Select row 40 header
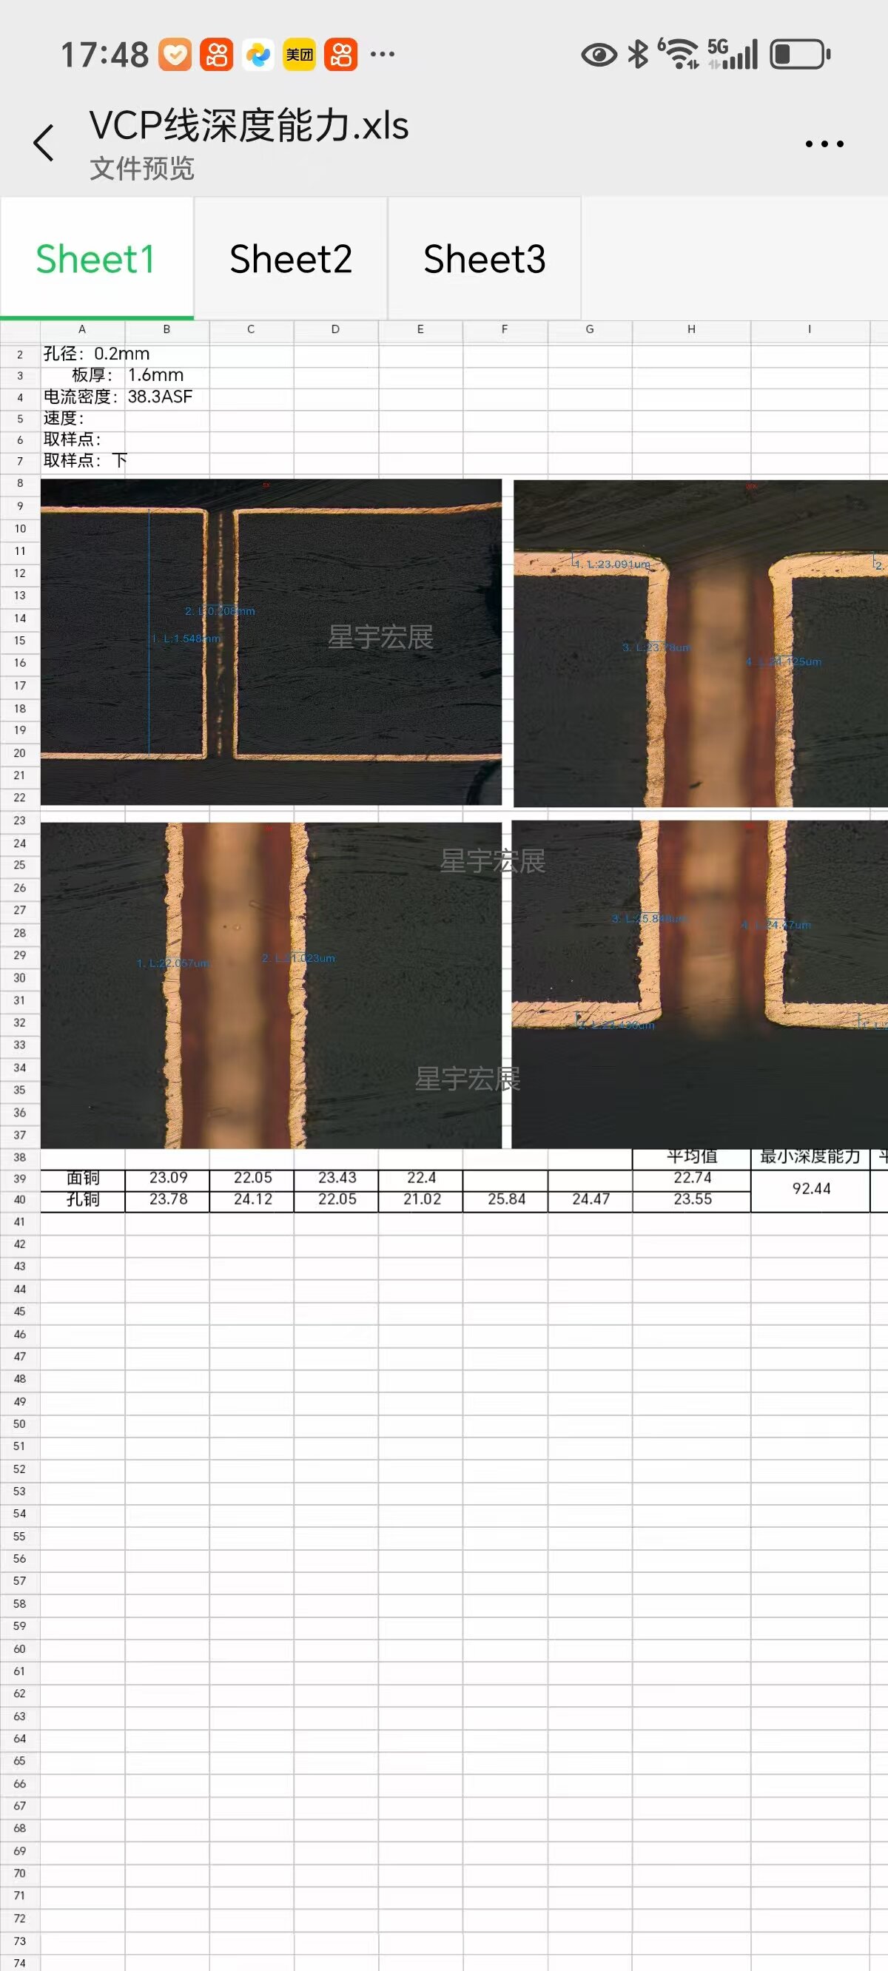 [20, 1200]
